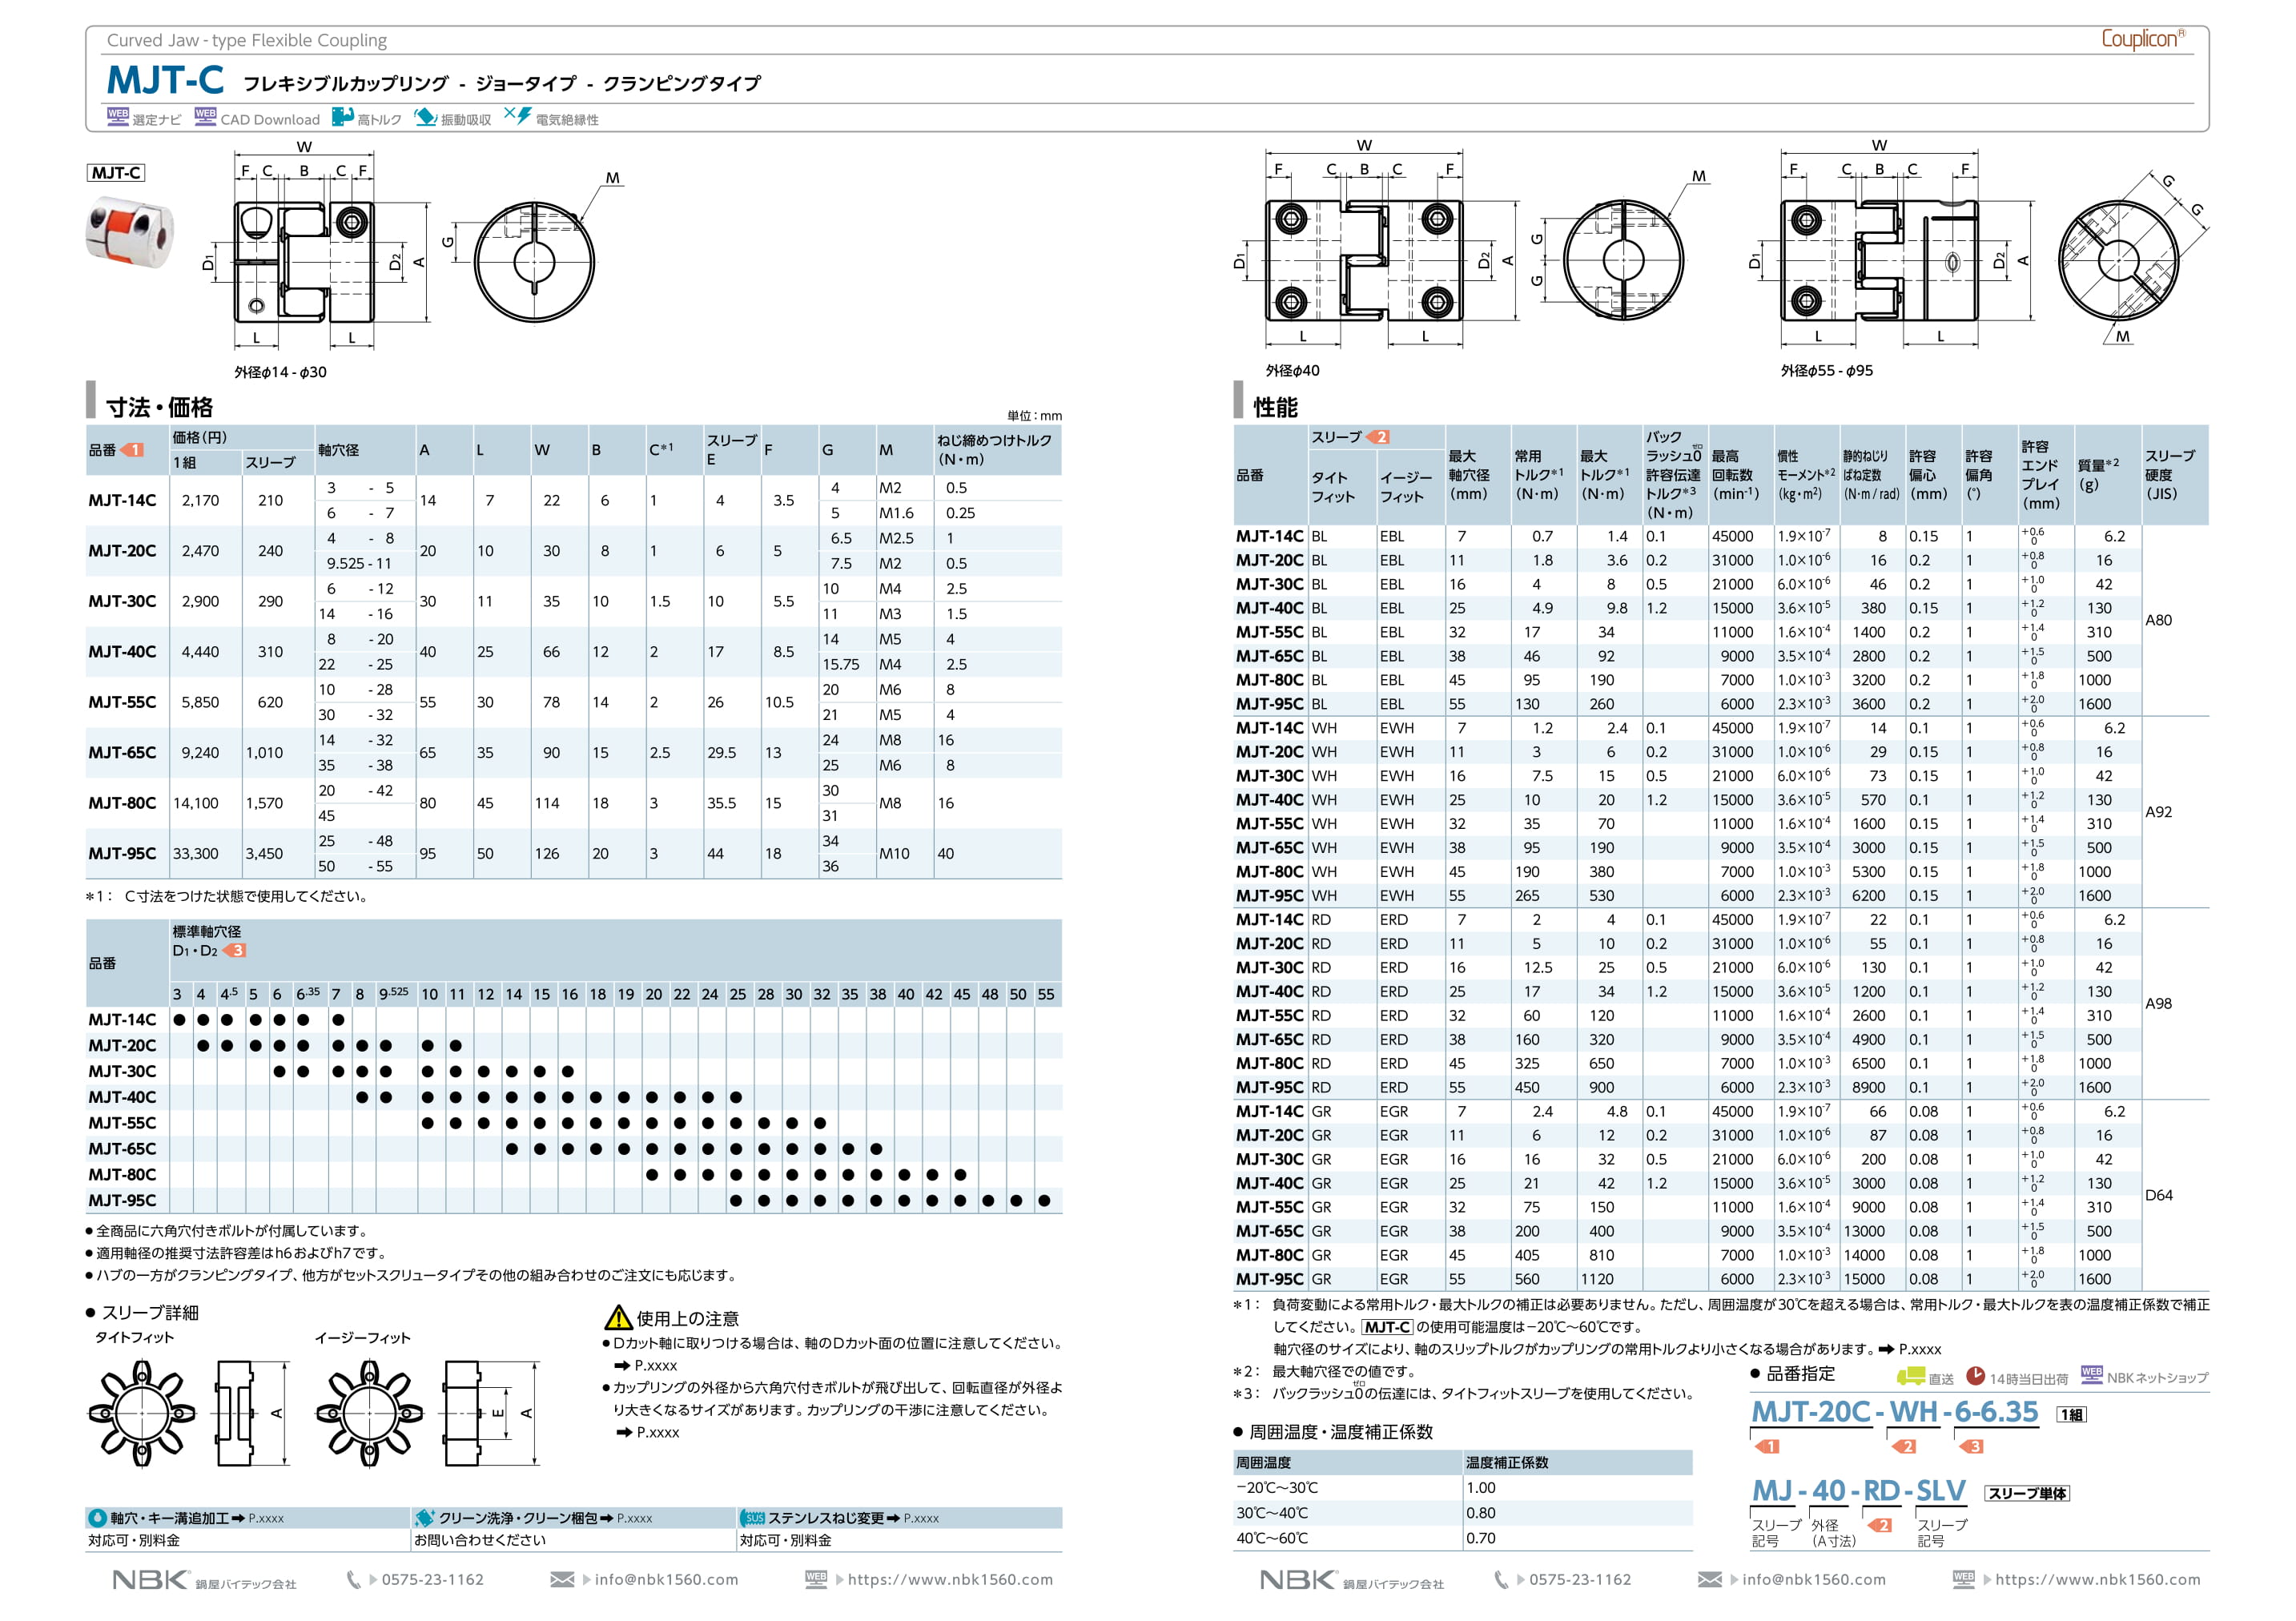Viewport: 2296px width, 1621px height.
Task: Click the left-page 0575-23-1162 phone number
Action: click(x=432, y=1579)
